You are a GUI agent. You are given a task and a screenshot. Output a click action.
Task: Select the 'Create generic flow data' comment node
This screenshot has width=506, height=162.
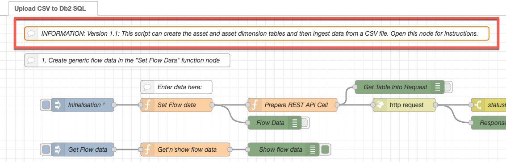click(127, 60)
